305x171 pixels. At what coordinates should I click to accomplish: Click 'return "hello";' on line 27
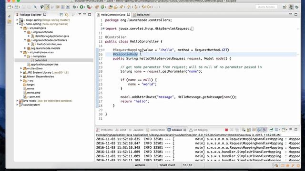click(134, 101)
